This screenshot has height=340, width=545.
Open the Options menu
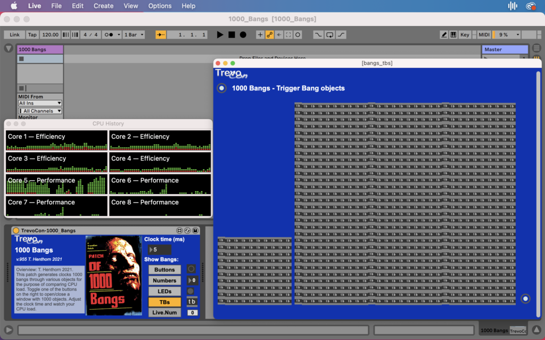[x=160, y=6]
